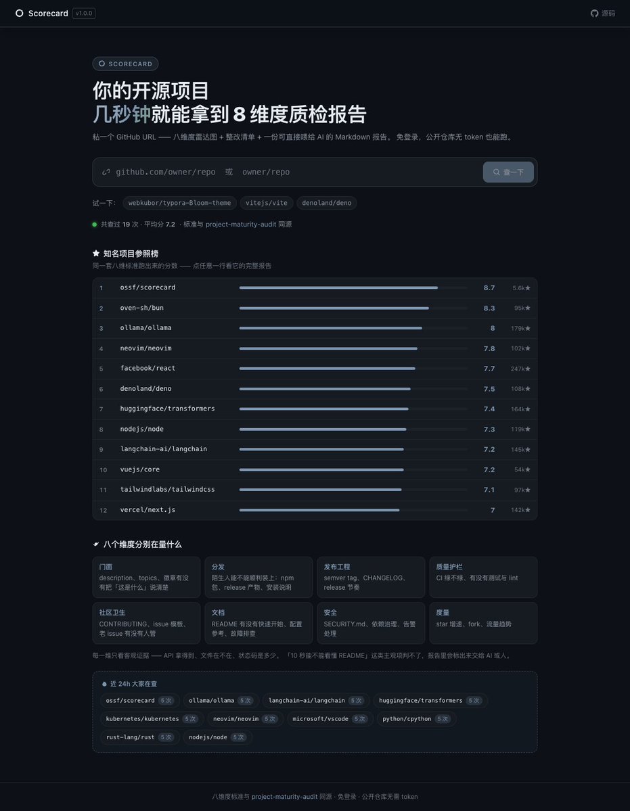Click the dot icon beside 近 24h 大家在查
Viewport: 630px width, 811px height.
(104, 684)
